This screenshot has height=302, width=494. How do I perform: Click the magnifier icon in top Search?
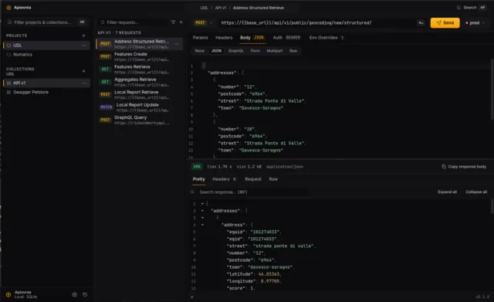(x=458, y=8)
